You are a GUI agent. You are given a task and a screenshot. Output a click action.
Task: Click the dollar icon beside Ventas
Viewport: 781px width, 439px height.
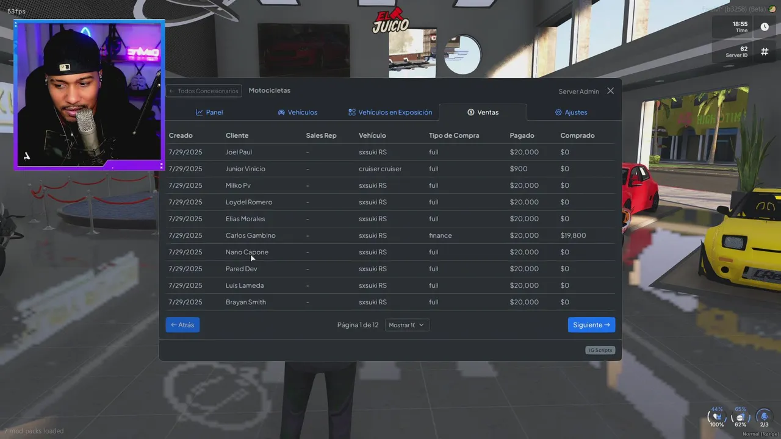pyautogui.click(x=471, y=112)
